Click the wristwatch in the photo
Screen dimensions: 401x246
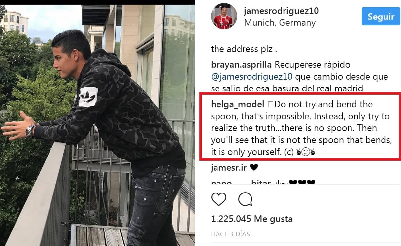tap(31, 130)
